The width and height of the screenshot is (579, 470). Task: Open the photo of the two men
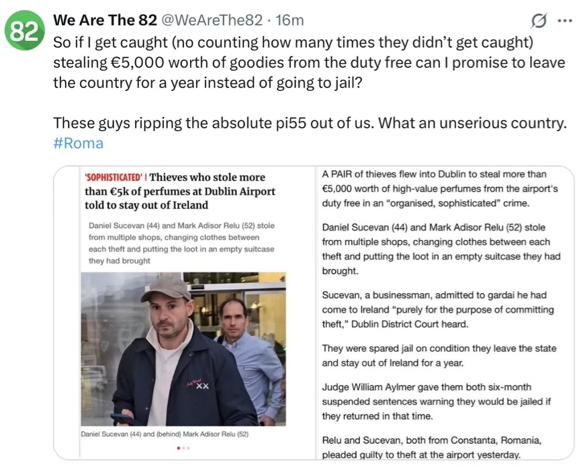[183, 349]
